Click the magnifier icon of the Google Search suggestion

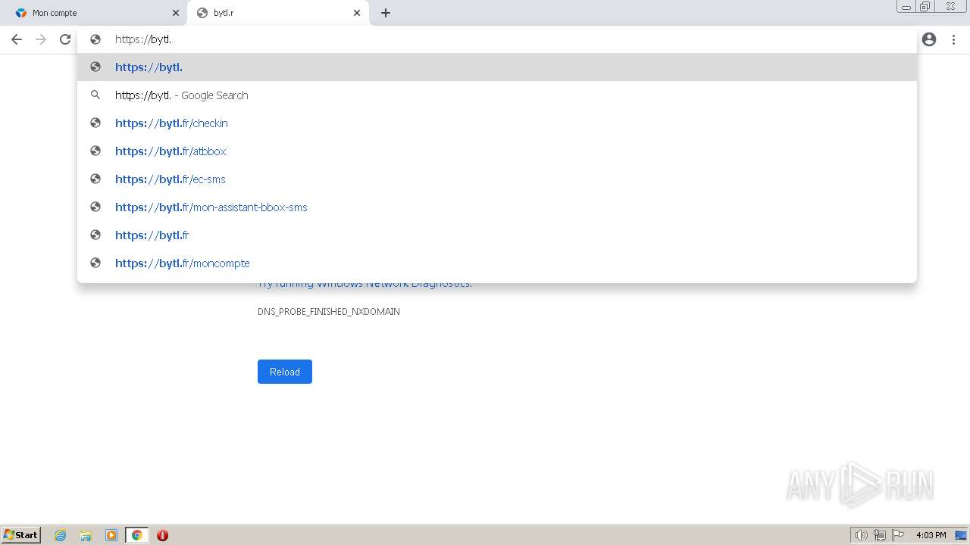coord(95,95)
